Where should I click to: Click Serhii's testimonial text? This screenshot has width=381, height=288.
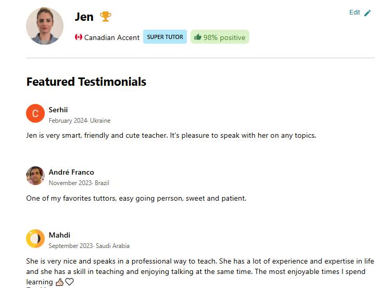click(171, 135)
